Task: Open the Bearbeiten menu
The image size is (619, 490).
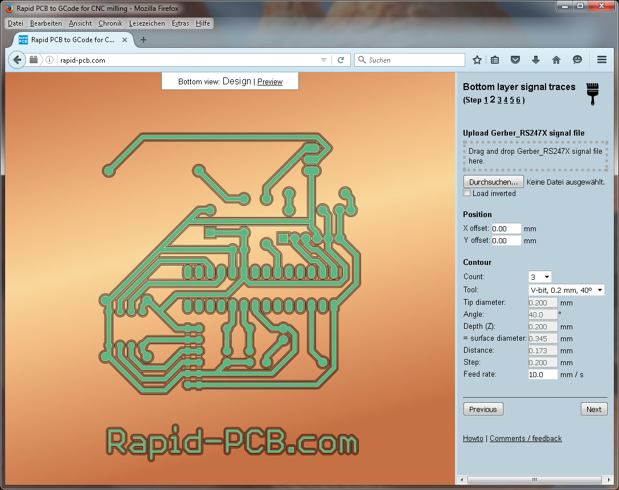Action: (x=46, y=23)
